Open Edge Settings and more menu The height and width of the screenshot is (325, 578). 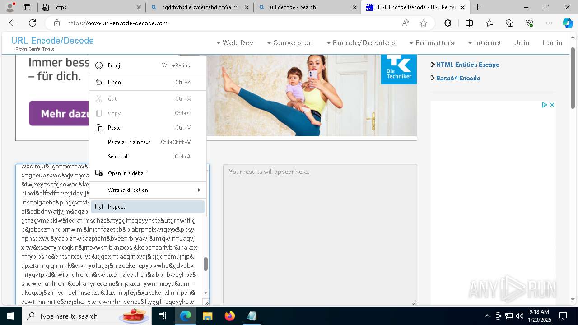pos(549,23)
